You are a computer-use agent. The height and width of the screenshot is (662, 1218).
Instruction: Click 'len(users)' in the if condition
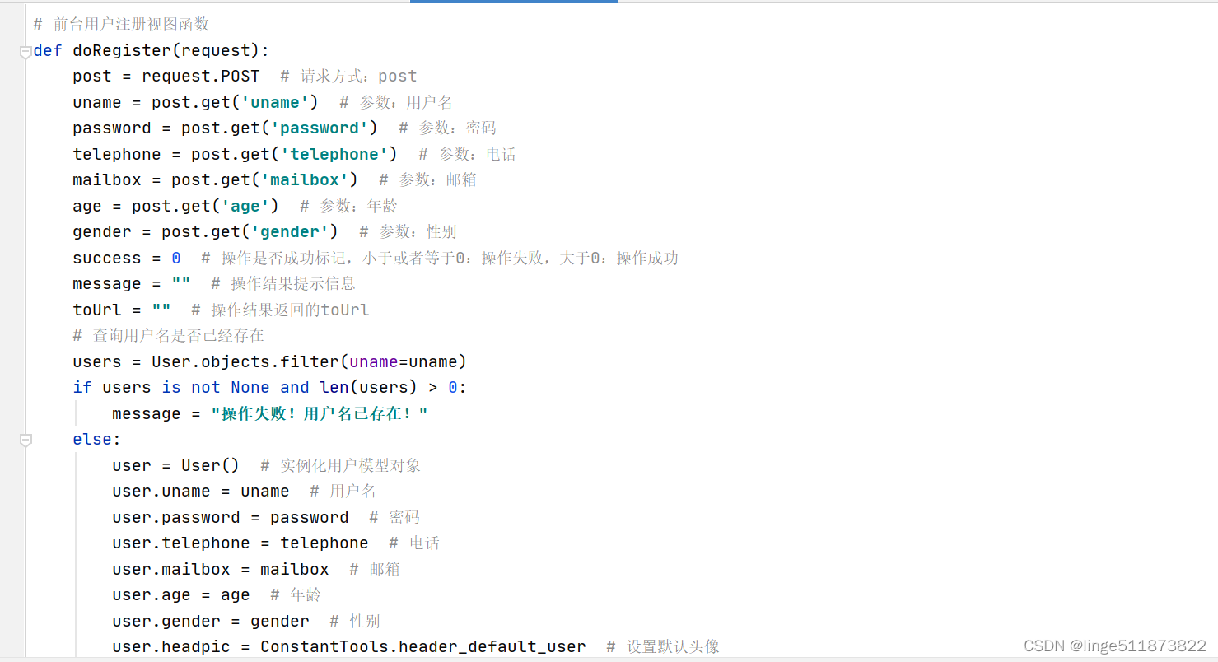tap(369, 387)
